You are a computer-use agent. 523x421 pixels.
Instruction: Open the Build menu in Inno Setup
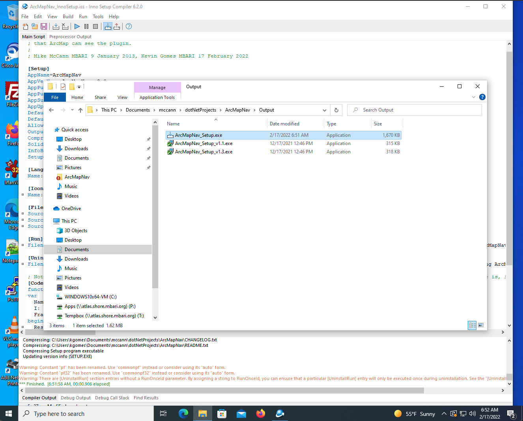[x=68, y=17]
